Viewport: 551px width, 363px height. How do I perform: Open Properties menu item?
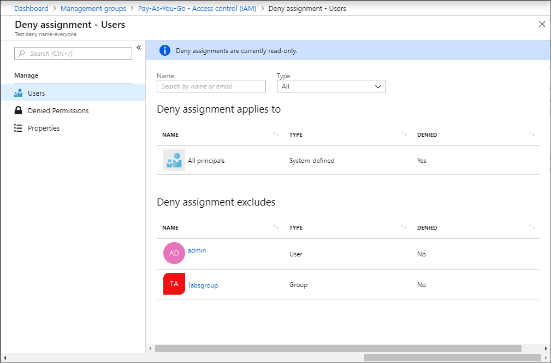(x=44, y=128)
